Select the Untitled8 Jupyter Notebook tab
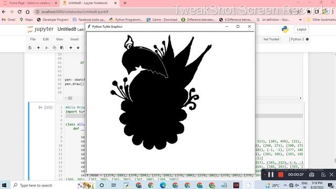336x189 pixels. pos(88,3)
